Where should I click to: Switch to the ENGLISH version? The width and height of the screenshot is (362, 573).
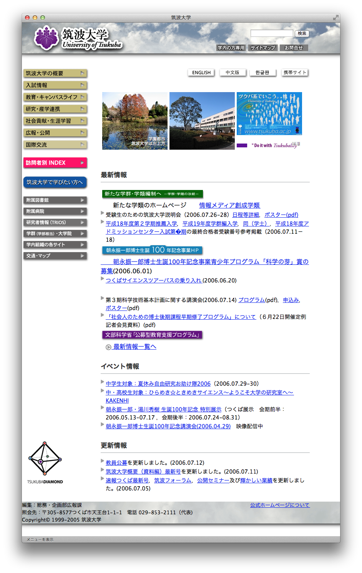(201, 73)
